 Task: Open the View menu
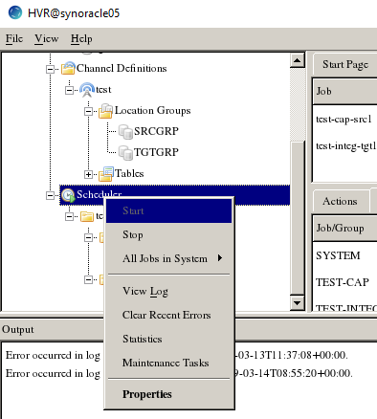(x=47, y=39)
